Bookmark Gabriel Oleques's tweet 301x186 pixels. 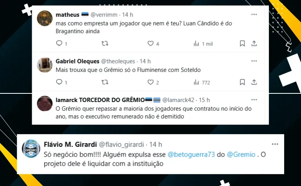coord(242,82)
